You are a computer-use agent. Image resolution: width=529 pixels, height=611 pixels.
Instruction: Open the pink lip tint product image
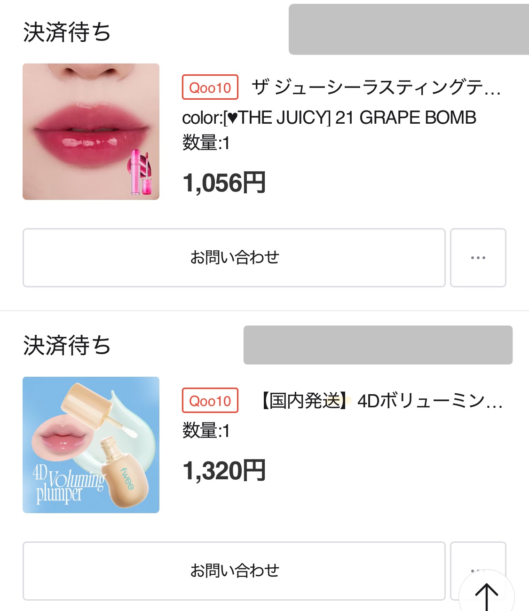click(x=91, y=132)
